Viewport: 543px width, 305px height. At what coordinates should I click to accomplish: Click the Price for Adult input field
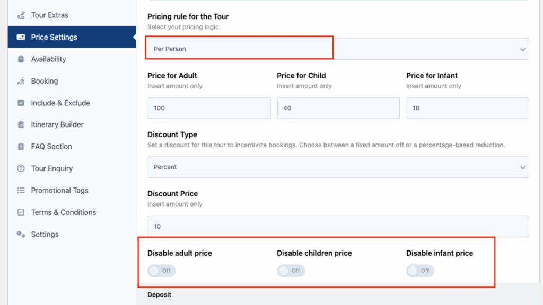(209, 108)
